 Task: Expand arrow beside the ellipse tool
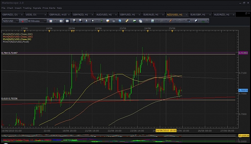point(184,21)
